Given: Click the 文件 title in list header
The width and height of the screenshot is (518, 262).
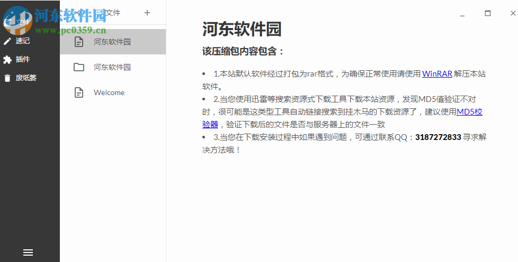Looking at the screenshot, I should (113, 13).
